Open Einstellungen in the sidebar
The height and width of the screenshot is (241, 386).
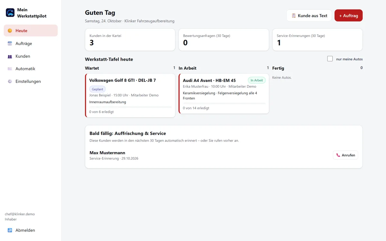point(31,81)
